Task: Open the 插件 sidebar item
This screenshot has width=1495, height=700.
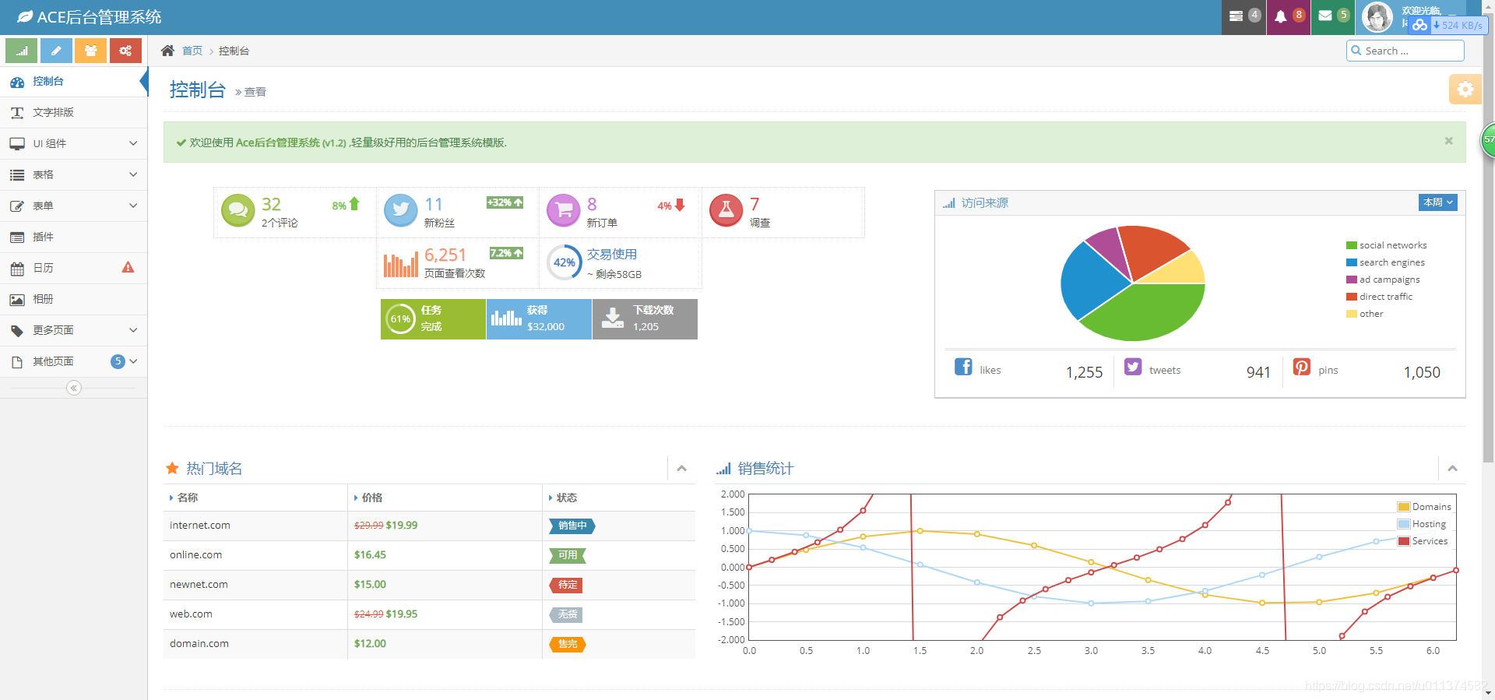Action: pos(74,237)
